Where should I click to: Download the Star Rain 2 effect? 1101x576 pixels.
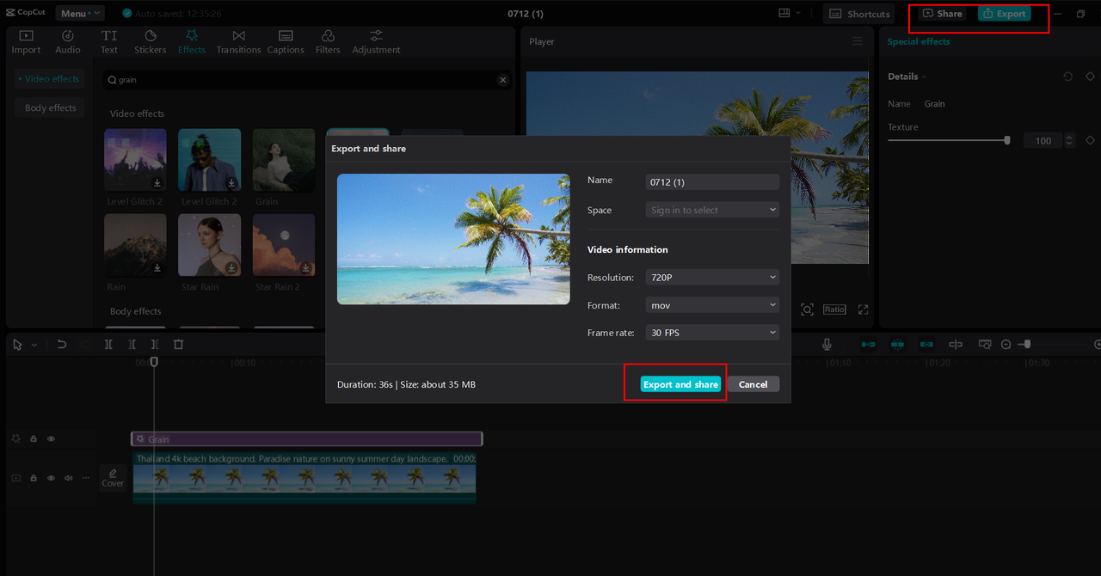coord(305,268)
